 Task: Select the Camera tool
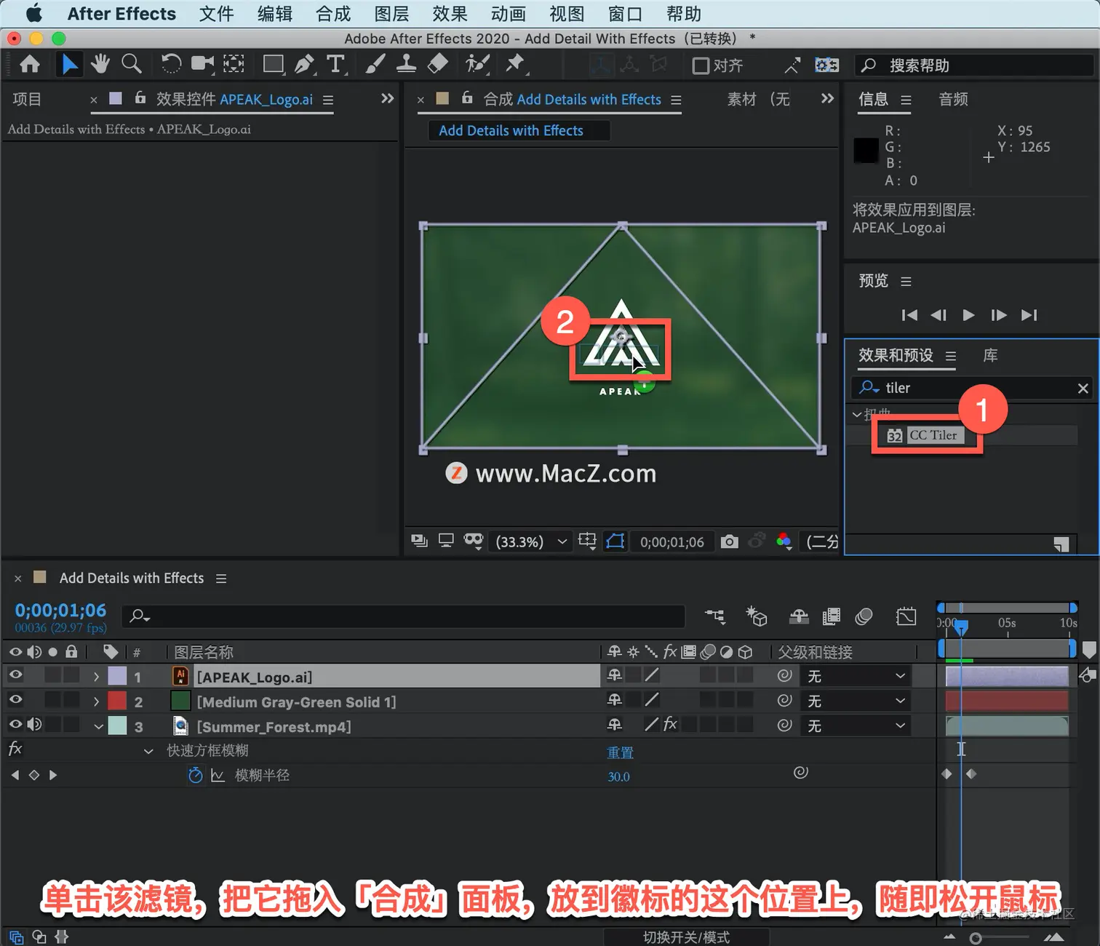[x=202, y=65]
